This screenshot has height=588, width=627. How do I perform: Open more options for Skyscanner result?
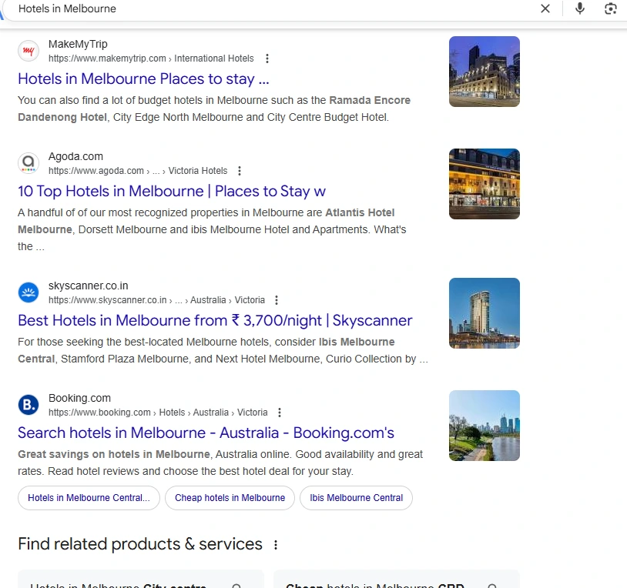[x=277, y=300]
